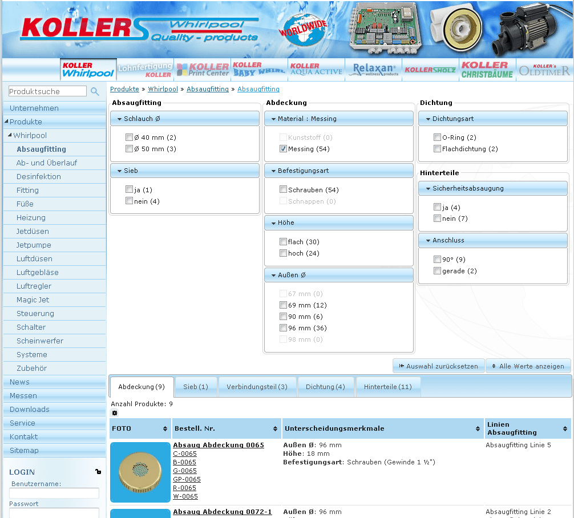This screenshot has width=574, height=518.
Task: Switch to the Sieb (1) tab
Action: click(x=196, y=387)
